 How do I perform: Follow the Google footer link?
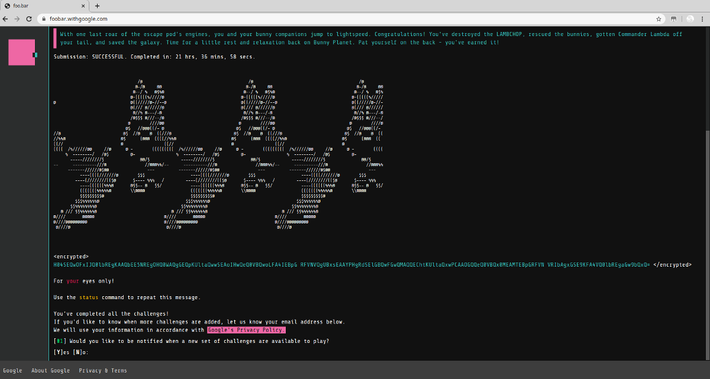click(12, 371)
